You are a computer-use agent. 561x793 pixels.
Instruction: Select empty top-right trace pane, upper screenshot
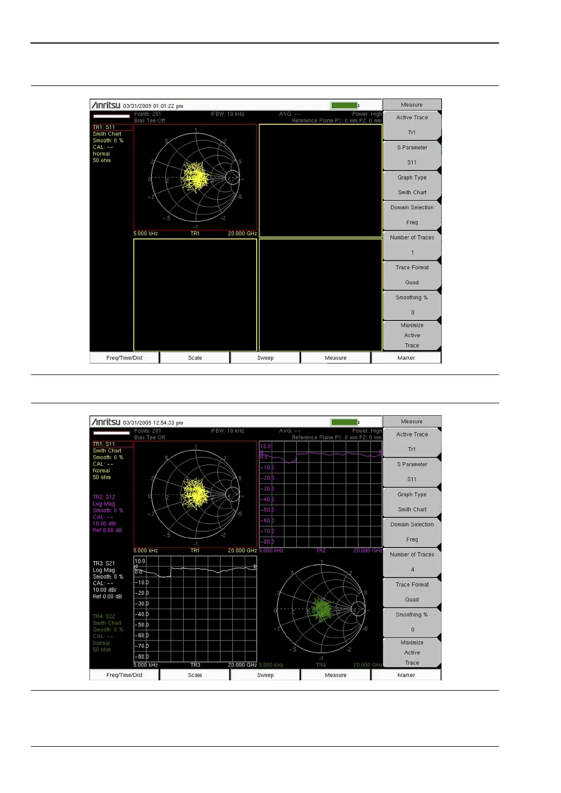tap(321, 181)
